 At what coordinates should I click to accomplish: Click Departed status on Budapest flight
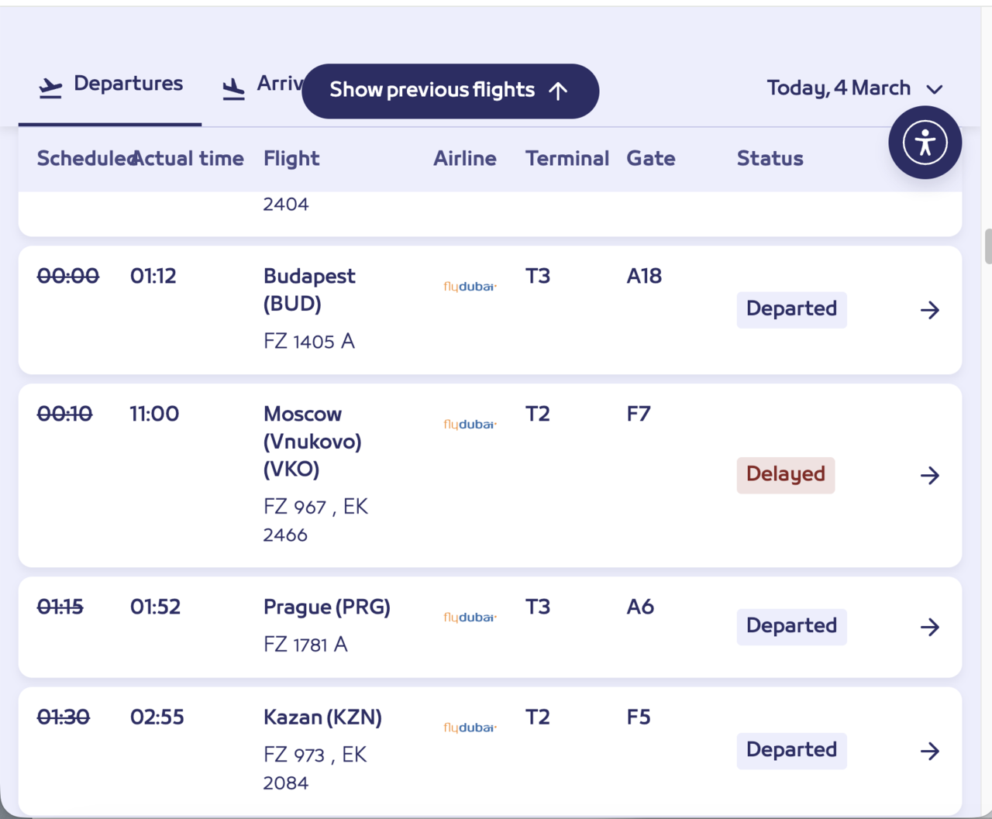[x=791, y=309]
